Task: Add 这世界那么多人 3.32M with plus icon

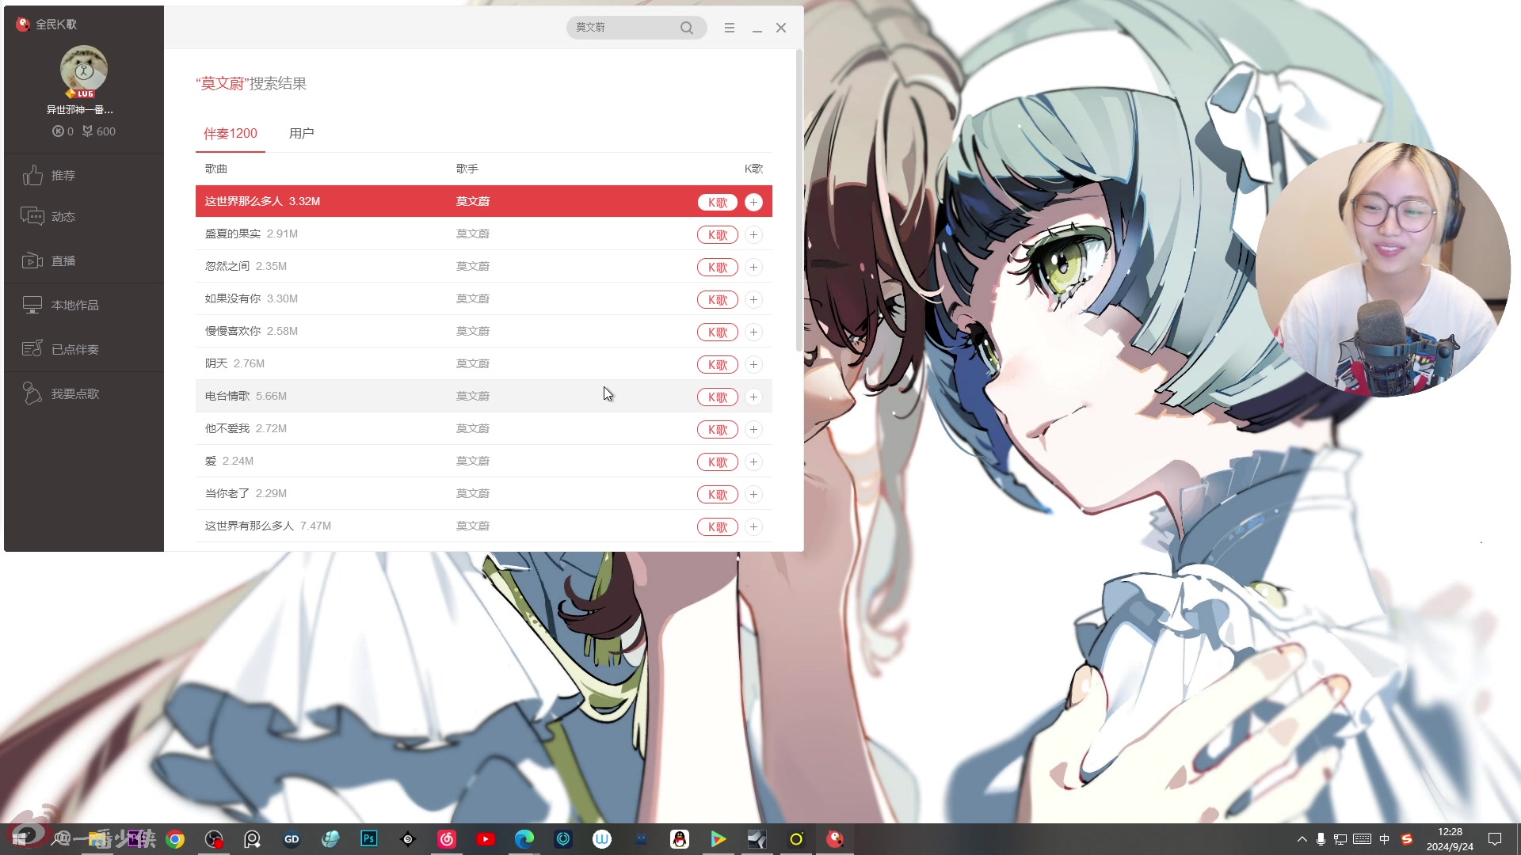Action: [x=753, y=202]
